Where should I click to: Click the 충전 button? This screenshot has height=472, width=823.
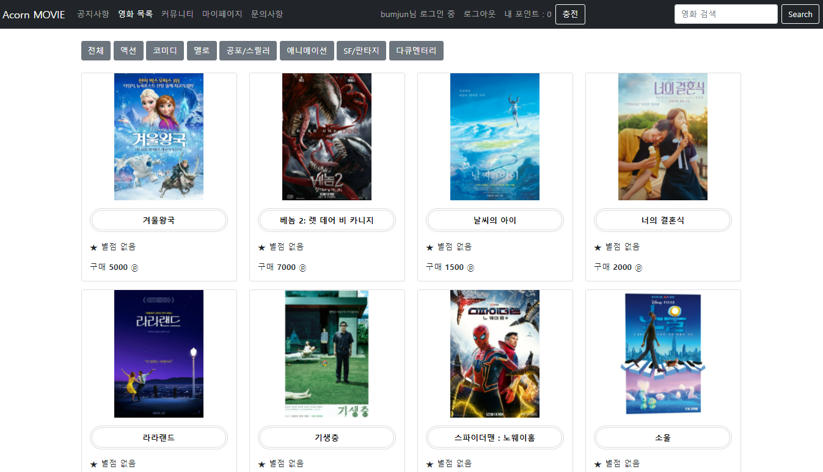[570, 14]
